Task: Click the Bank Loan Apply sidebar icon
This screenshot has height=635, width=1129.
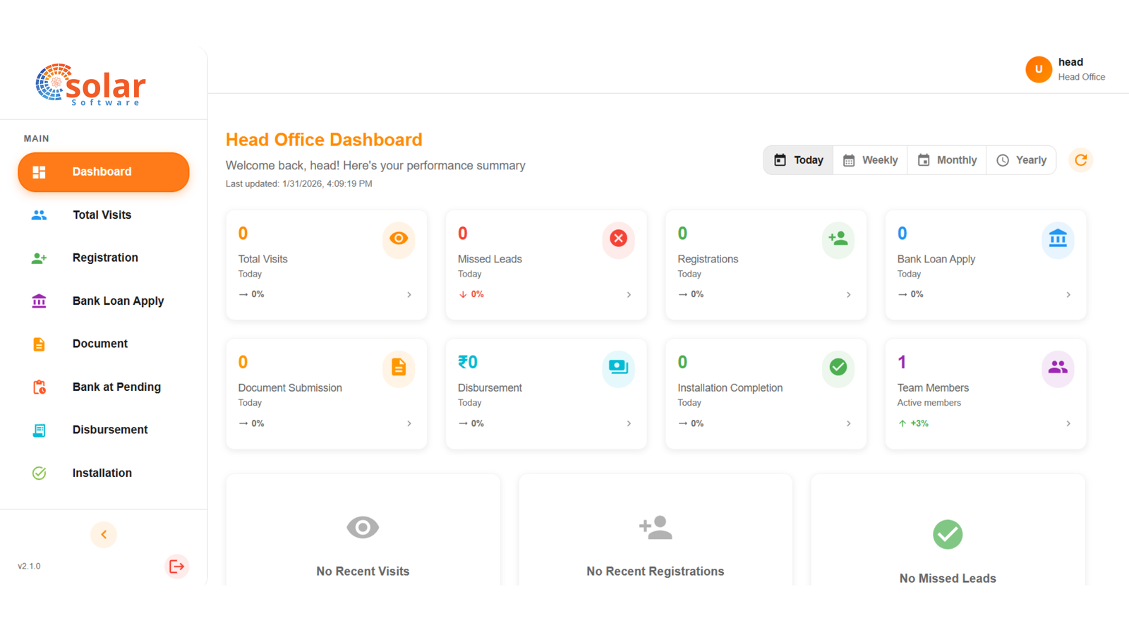Action: pyautogui.click(x=39, y=301)
